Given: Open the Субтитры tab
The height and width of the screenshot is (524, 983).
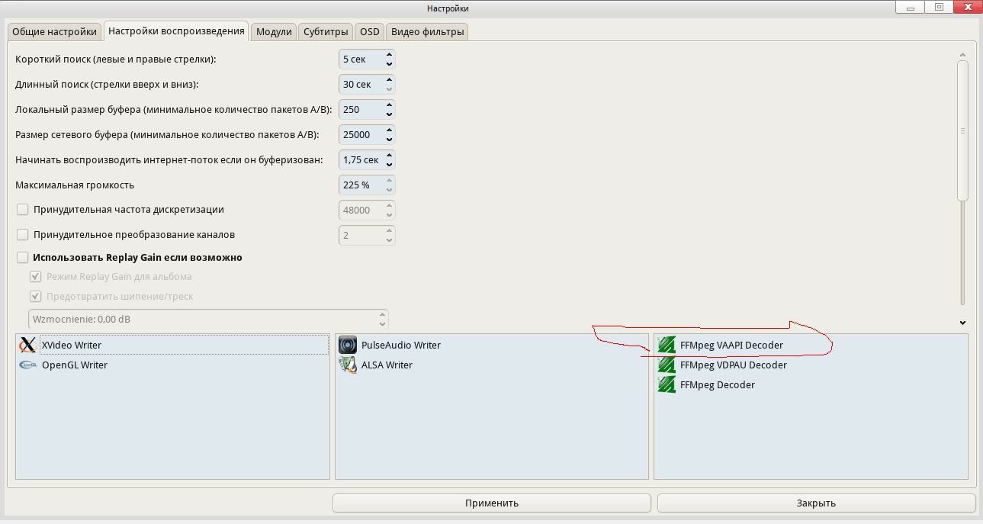Looking at the screenshot, I should 326,31.
